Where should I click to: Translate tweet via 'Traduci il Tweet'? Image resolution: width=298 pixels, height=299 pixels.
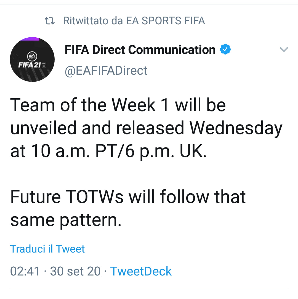[47, 249]
